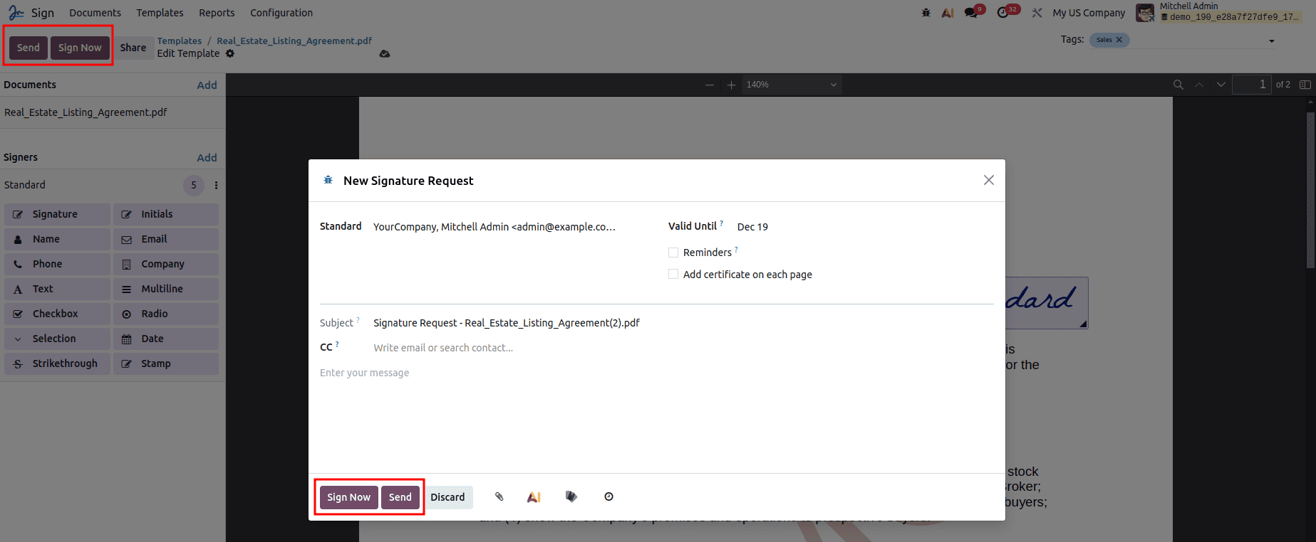Click the Real_Estate_Listing_Agreement.pdf breadcrumb

[x=294, y=41]
